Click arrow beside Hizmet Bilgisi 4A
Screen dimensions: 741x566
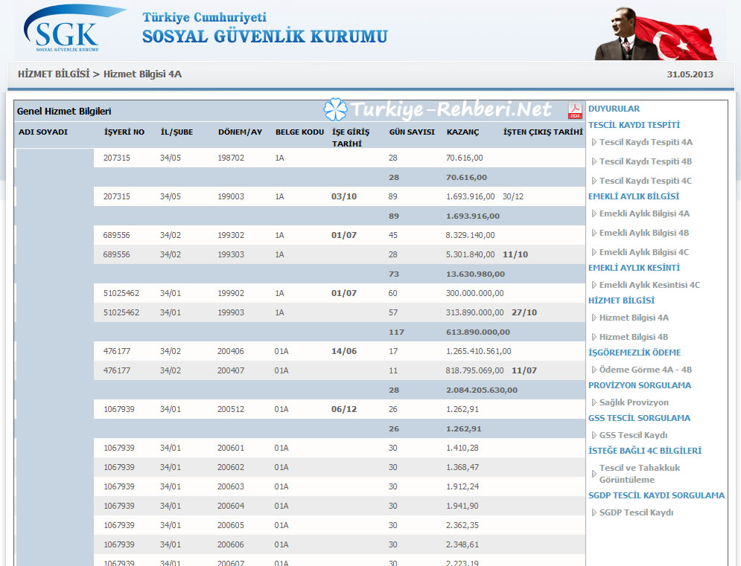594,318
